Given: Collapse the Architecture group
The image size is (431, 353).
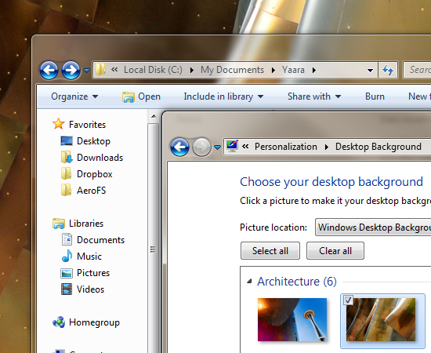Looking at the screenshot, I should coord(249,282).
